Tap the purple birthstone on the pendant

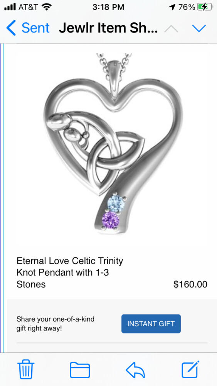coord(111,220)
